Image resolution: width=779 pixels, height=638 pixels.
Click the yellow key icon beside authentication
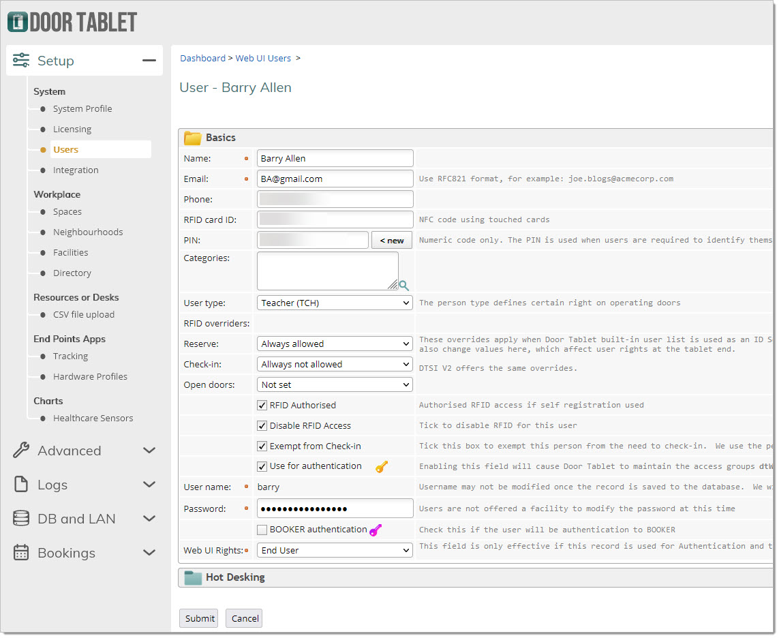382,467
